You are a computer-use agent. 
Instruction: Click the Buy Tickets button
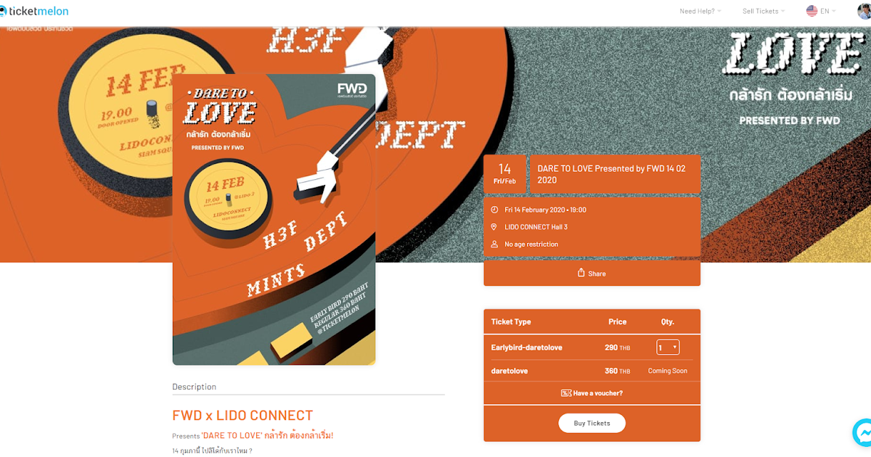tap(592, 423)
